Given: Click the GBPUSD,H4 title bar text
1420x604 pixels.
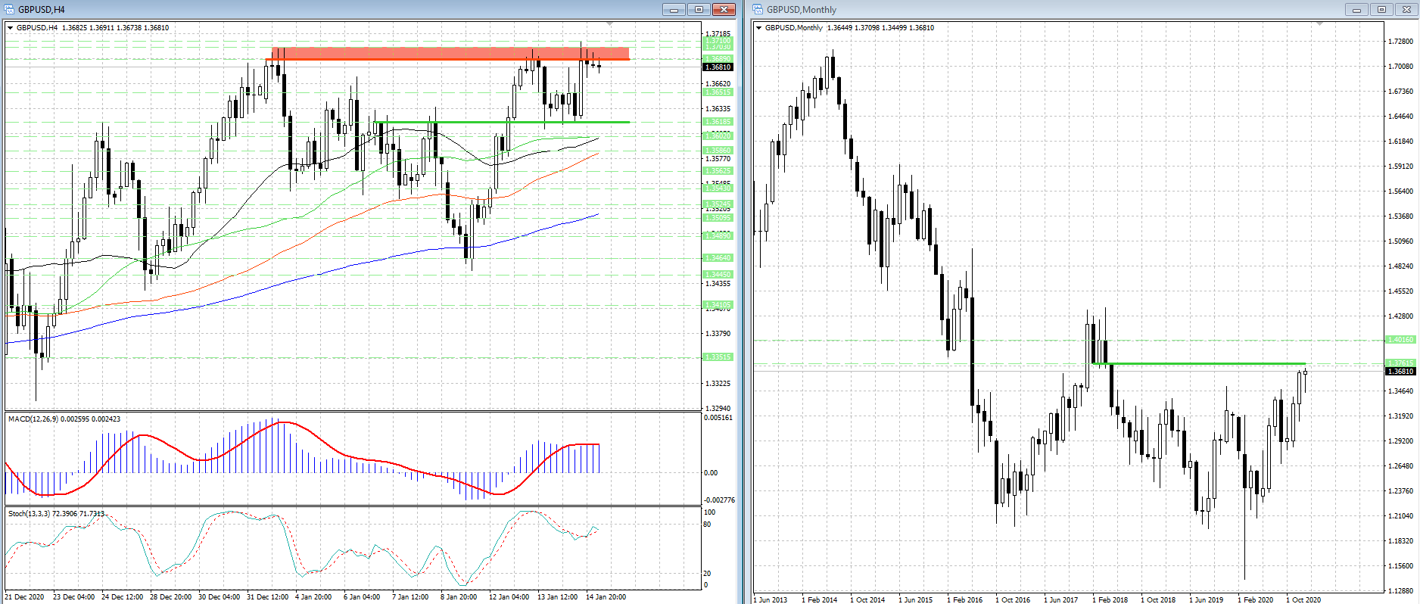Looking at the screenshot, I should (x=41, y=10).
